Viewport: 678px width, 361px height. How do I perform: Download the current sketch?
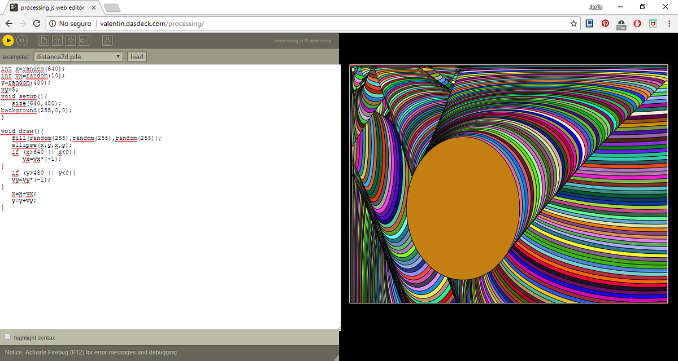pos(71,40)
